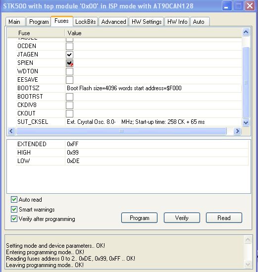Viewport: 258px width, 272px height.
Task: Minimize the STK500 dialog window
Action: pos(227,6)
